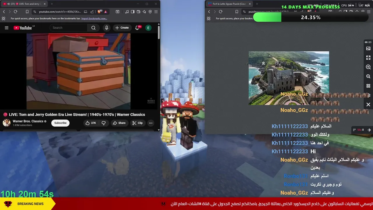The image size is (373, 210).
Task: Bookmark the puzzlegarage page
Action: click(237, 12)
